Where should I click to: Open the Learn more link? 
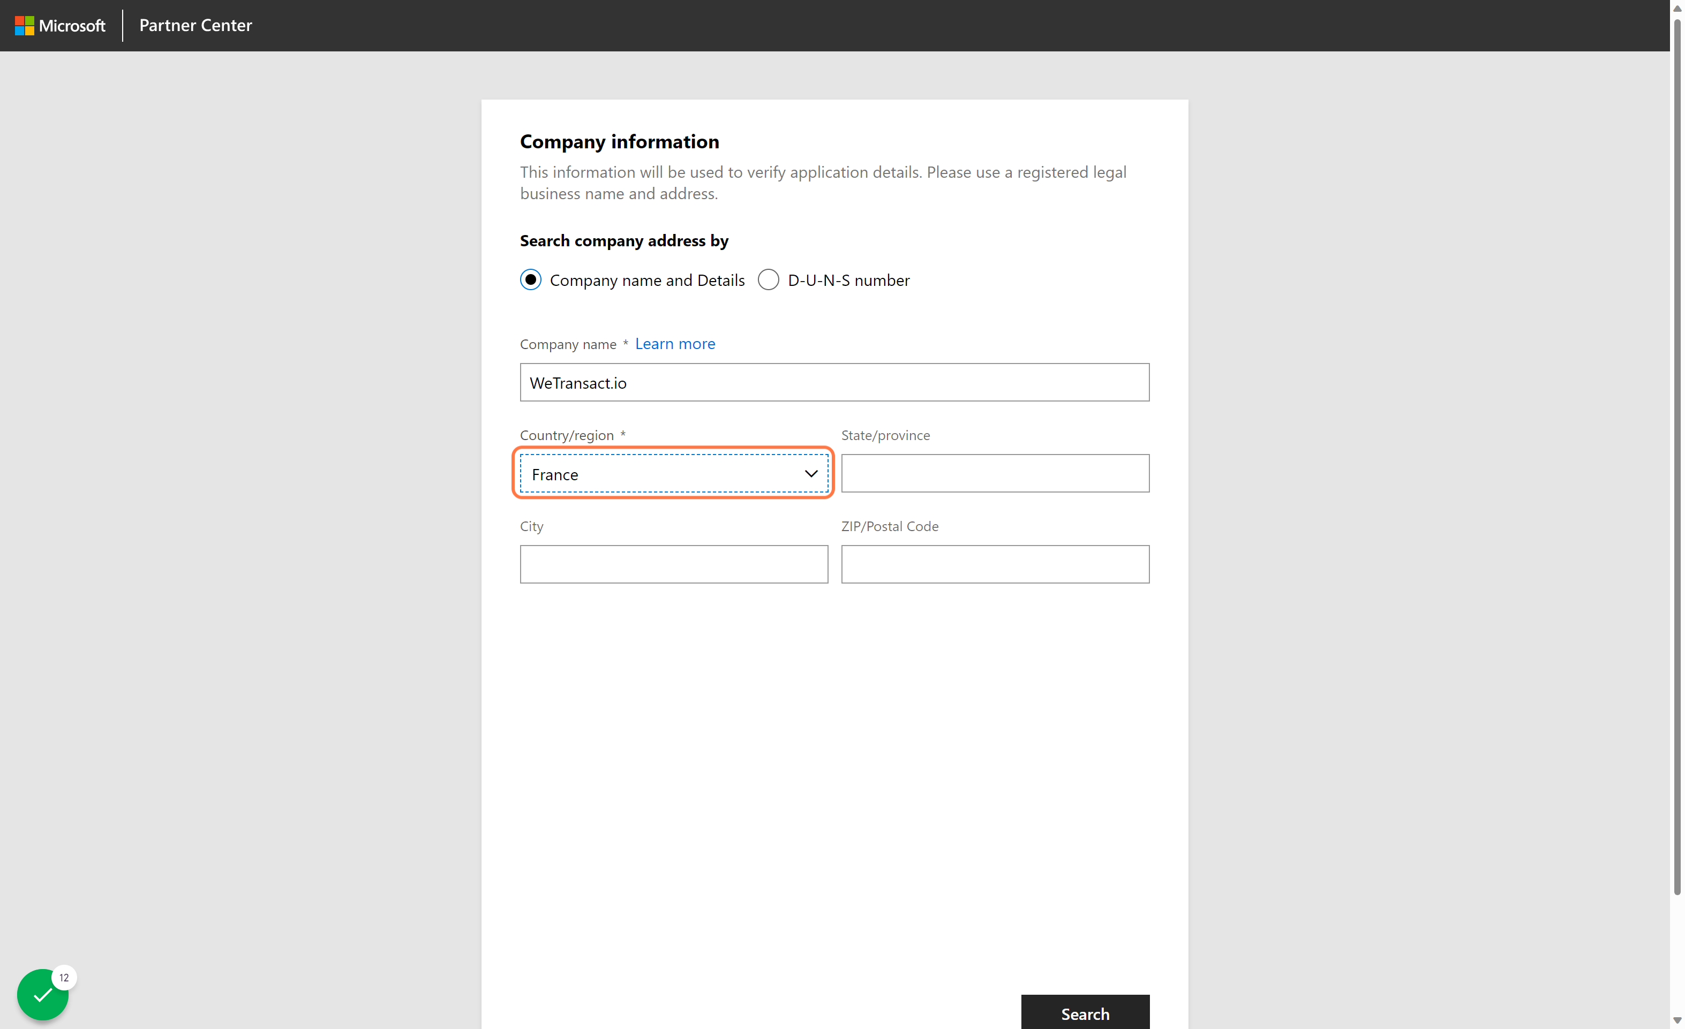pyautogui.click(x=675, y=343)
